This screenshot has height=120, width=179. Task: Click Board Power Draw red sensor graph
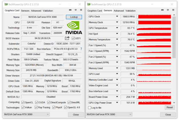154,97
